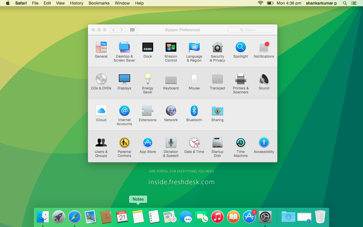Viewport: 363px width, 227px height.
Task: Open Reminders from the Dock
Action: tap(154, 217)
